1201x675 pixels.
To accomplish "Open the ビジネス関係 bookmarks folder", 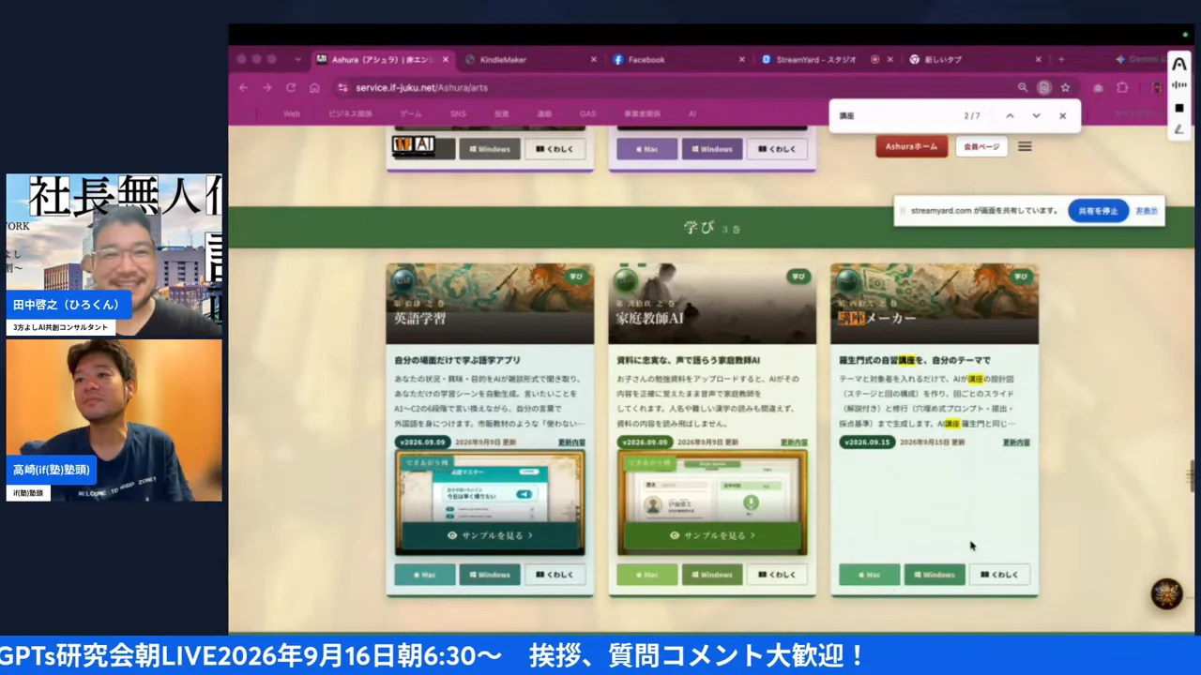I will [350, 113].
